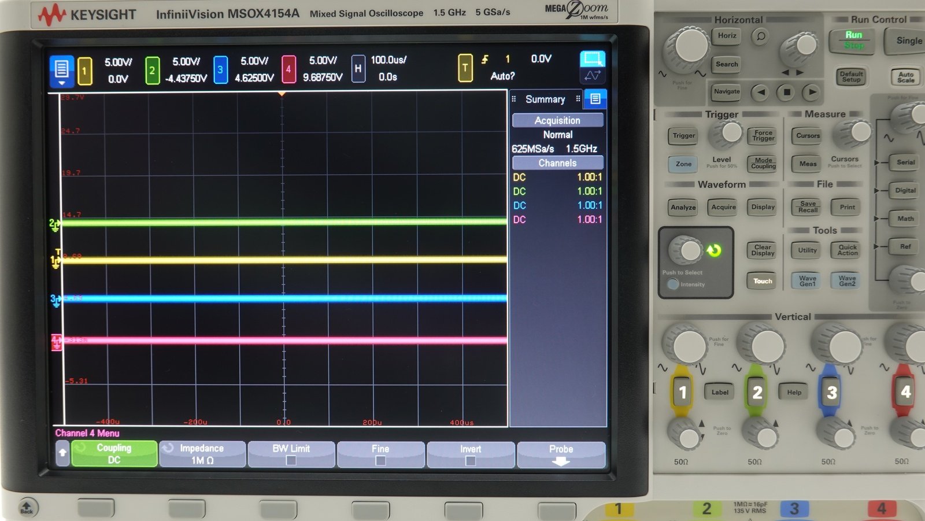This screenshot has height=521, width=925.
Task: Click the channel 4 button in Vertical
Action: tap(905, 392)
